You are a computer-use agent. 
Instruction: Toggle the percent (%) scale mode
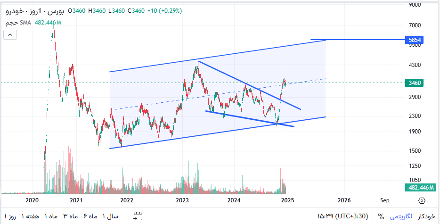tap(381, 216)
